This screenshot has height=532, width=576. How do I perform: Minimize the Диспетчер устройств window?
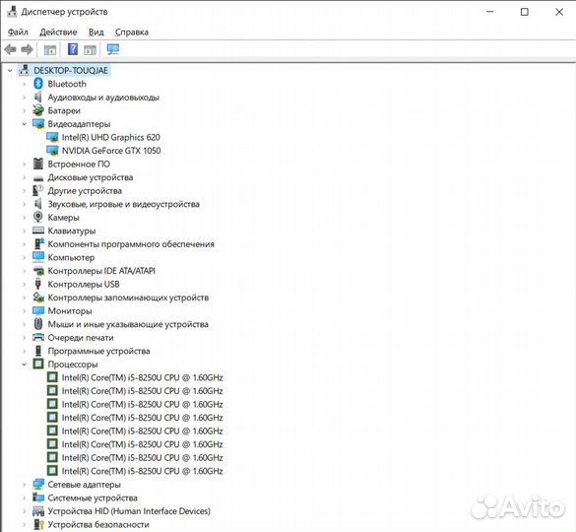[490, 12]
